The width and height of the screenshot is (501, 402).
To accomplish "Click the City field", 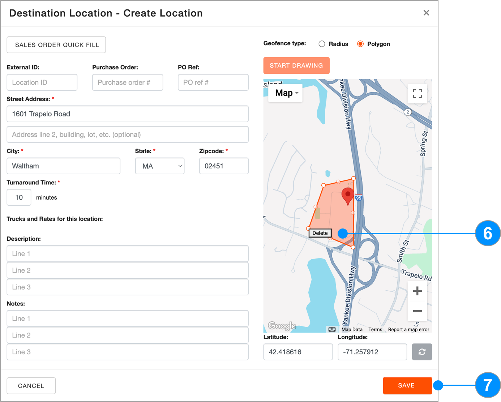I will coord(64,166).
